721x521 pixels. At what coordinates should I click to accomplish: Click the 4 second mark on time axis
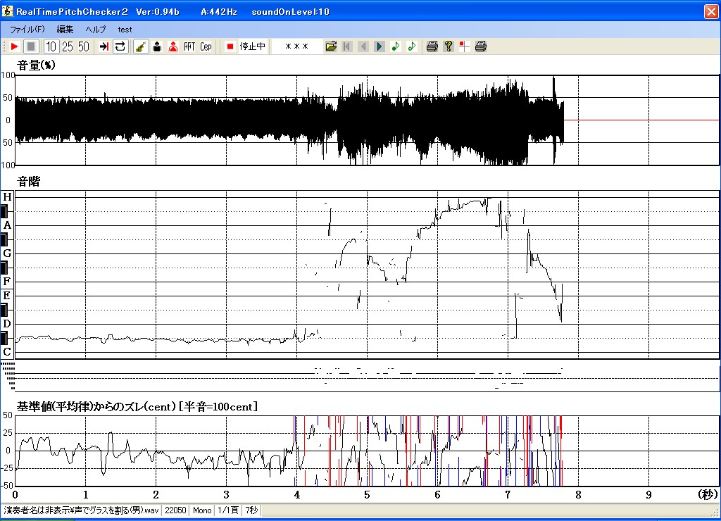coord(296,495)
